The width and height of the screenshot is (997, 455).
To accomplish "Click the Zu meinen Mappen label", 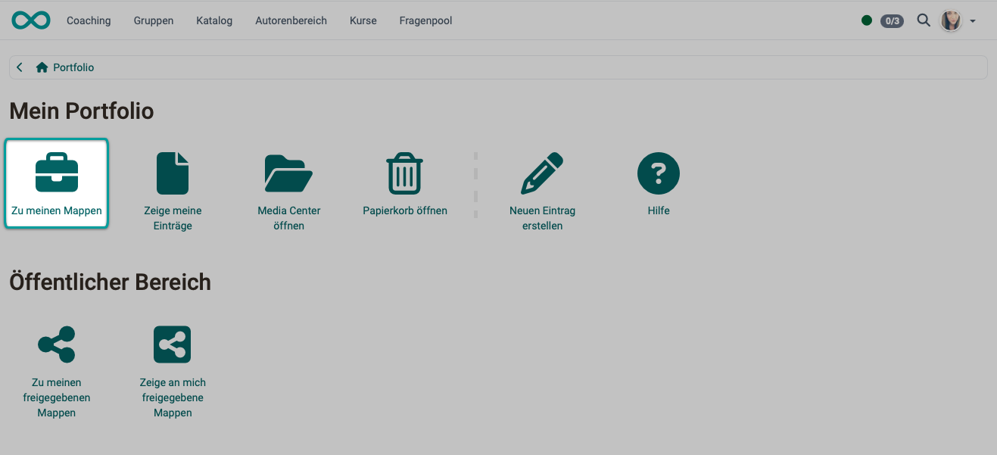I will pos(57,210).
